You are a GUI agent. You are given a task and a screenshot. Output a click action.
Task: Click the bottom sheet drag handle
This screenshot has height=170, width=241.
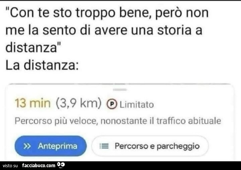click(120, 90)
